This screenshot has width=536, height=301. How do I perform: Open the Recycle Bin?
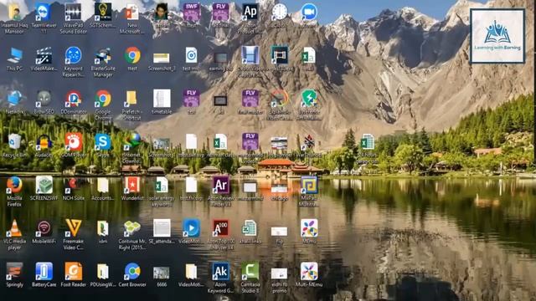[14, 142]
